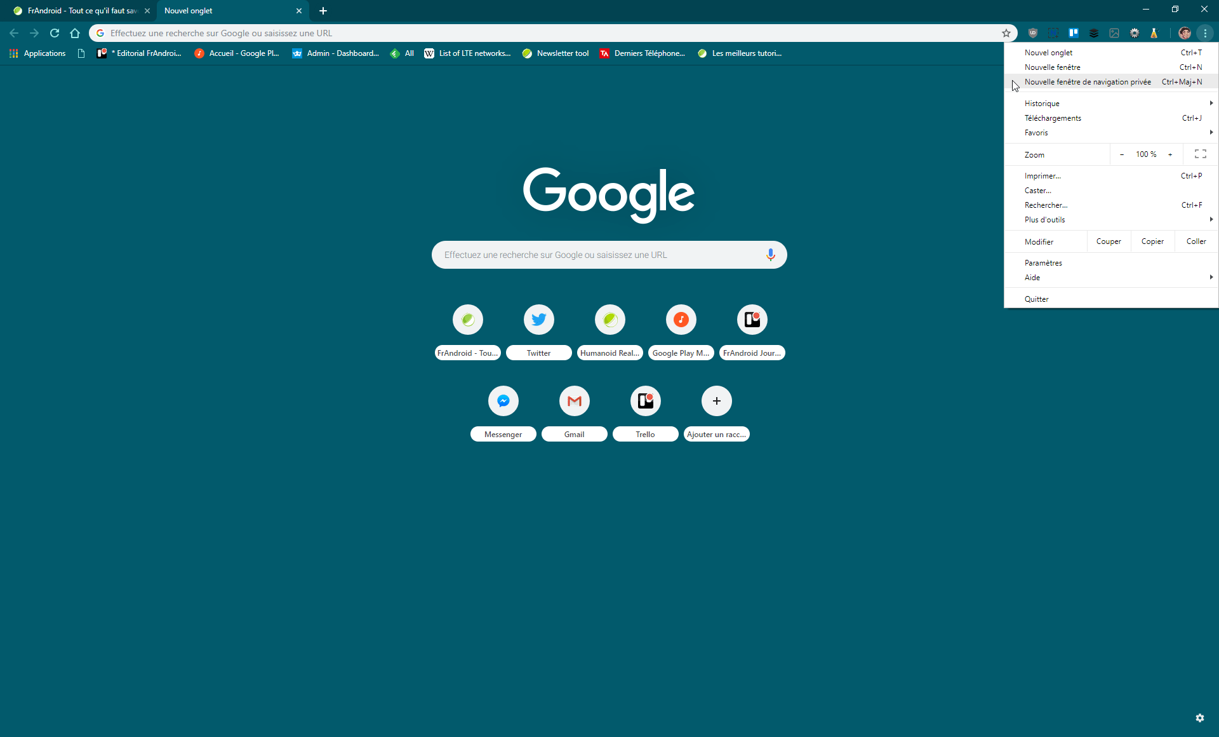
Task: Click the yellow flask extension icon
Action: click(x=1154, y=33)
